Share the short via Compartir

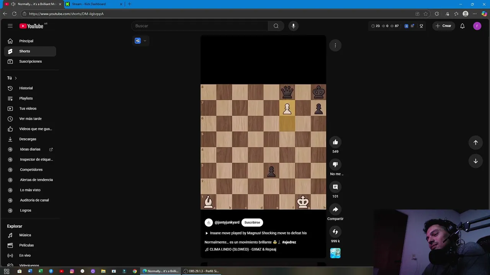[x=335, y=209]
